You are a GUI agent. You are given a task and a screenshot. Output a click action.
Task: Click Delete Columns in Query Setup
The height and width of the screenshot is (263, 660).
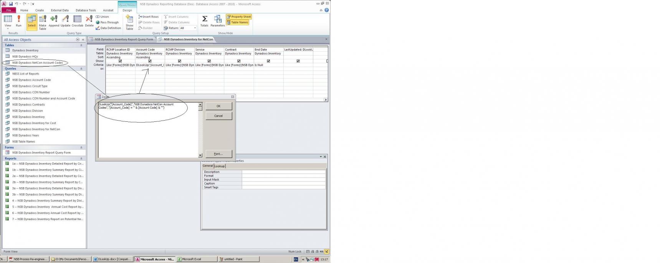coord(176,22)
